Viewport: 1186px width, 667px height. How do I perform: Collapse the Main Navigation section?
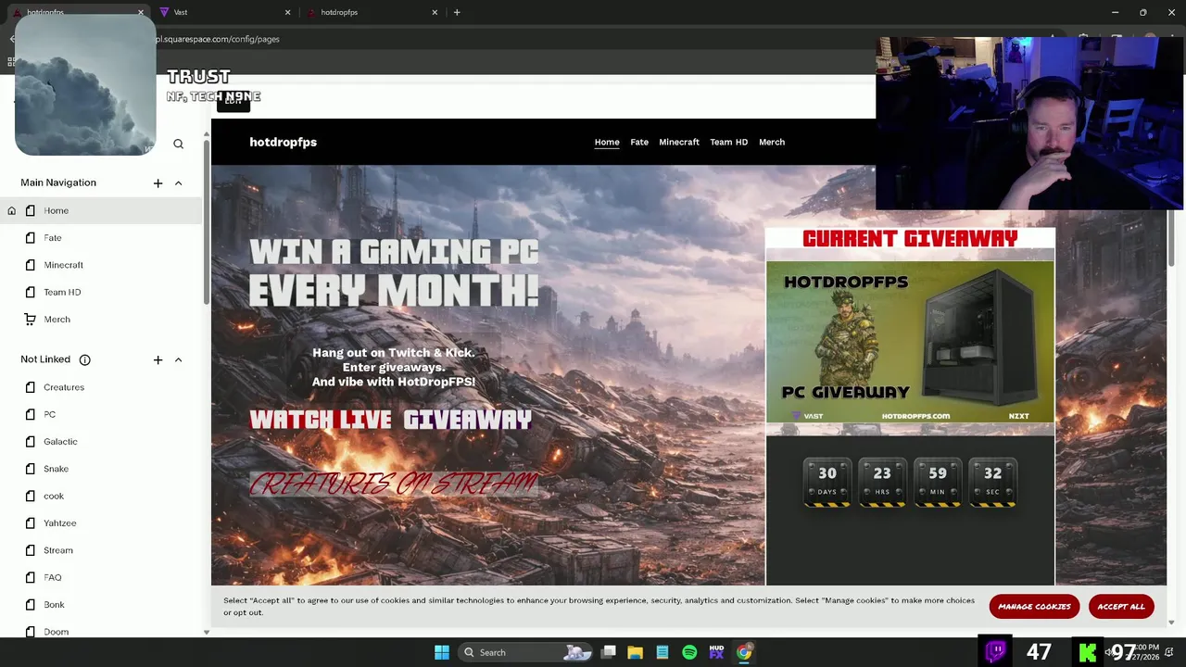[x=178, y=183]
